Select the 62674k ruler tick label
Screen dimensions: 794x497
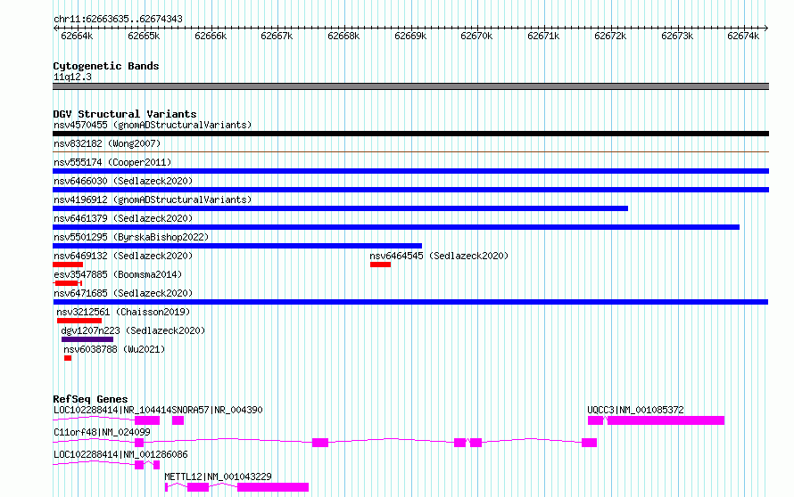743,36
